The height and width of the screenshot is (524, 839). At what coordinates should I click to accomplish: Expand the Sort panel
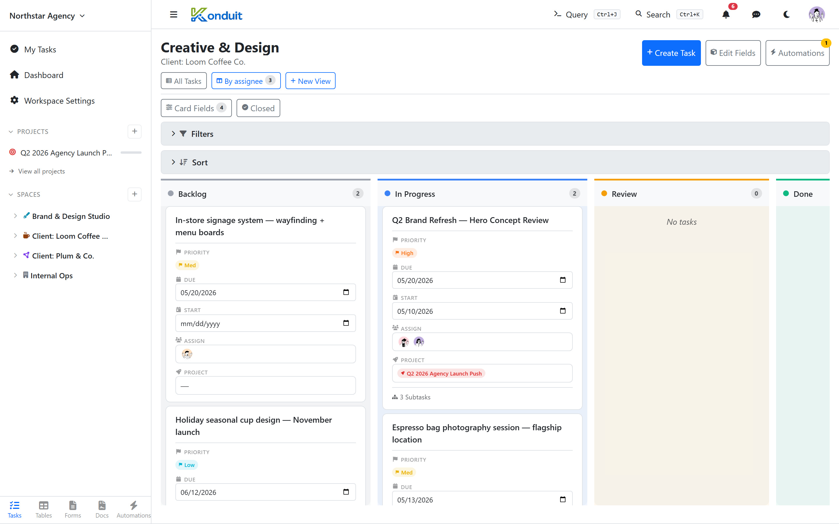point(495,162)
